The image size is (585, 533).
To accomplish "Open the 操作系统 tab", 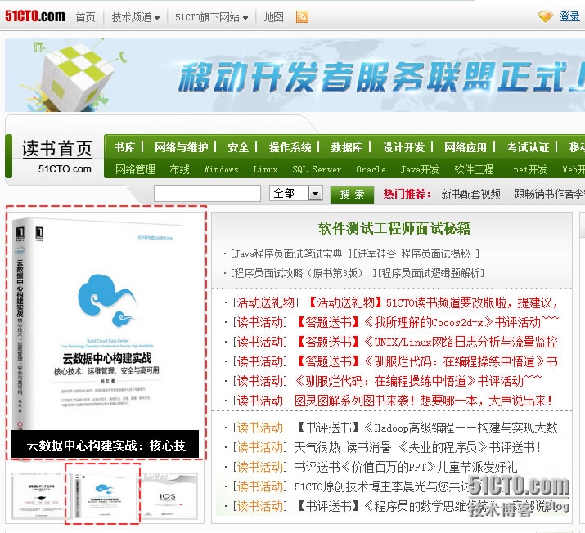I will click(290, 147).
